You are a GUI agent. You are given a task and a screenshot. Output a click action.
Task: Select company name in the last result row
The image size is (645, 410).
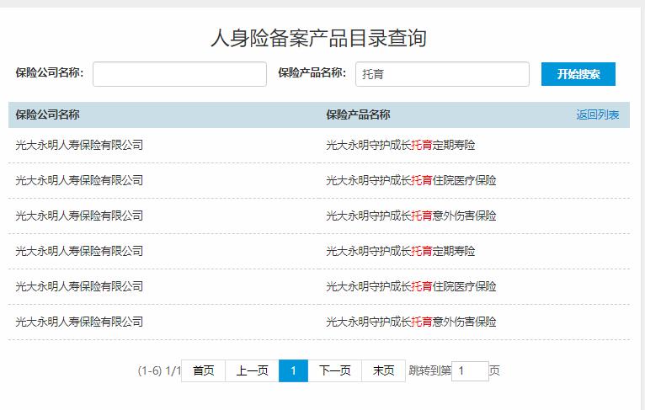[79, 322]
